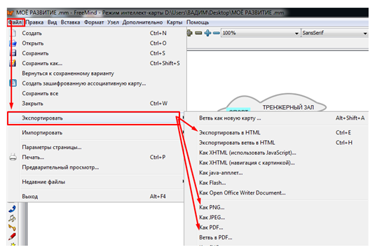This screenshot has height=252, width=377.
Task: Choose Создать from the file menu
Action: 96,33
